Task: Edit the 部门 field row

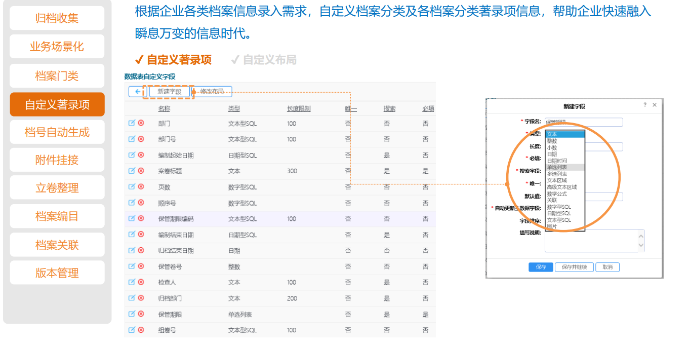Action: (x=132, y=123)
